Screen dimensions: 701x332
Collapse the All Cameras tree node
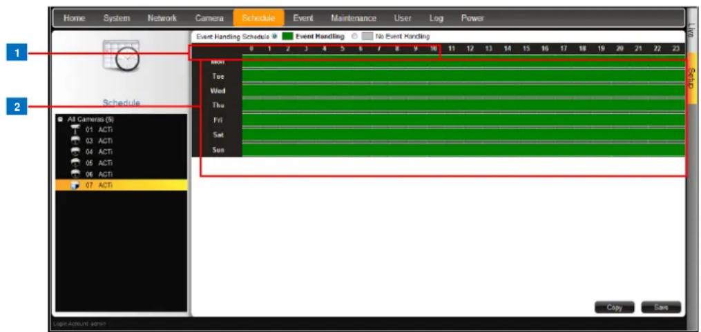[x=60, y=119]
